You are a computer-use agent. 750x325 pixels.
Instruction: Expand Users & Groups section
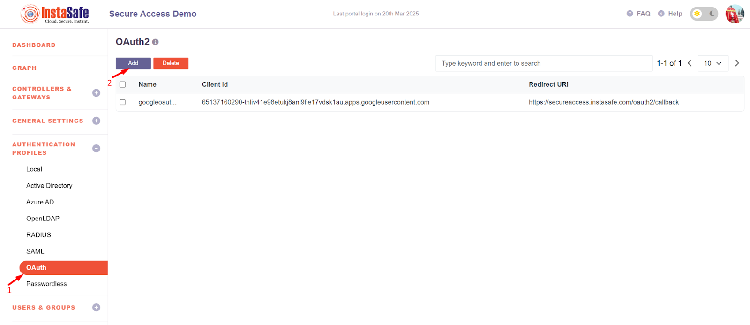97,308
